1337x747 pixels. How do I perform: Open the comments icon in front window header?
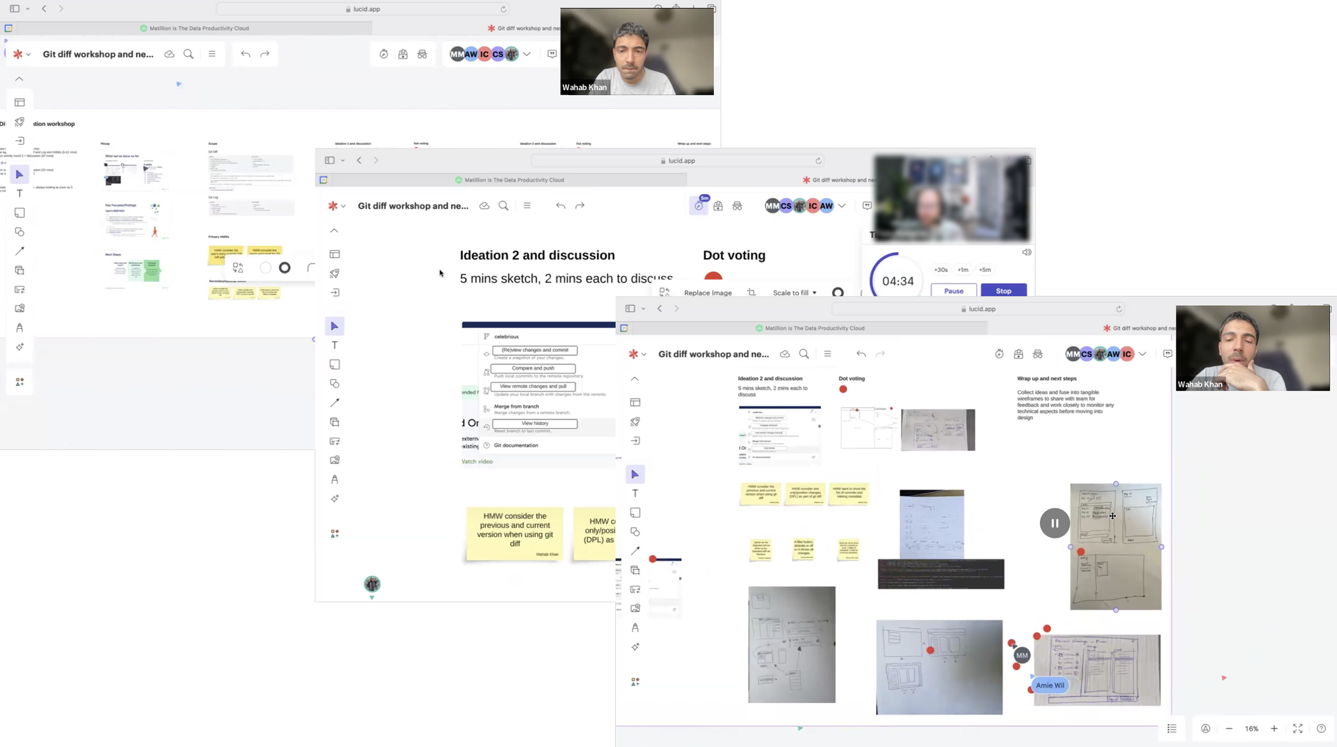click(1167, 354)
